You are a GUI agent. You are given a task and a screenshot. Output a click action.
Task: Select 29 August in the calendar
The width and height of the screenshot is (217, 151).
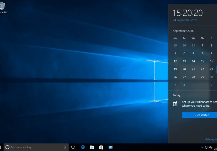(x=175, y=45)
